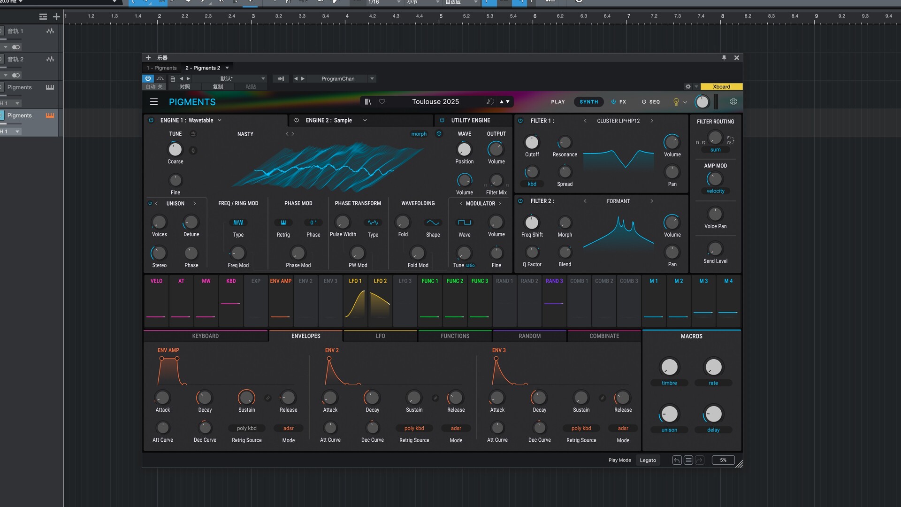901x507 pixels.
Task: Open the ProgramChan dropdown
Action: point(372,78)
